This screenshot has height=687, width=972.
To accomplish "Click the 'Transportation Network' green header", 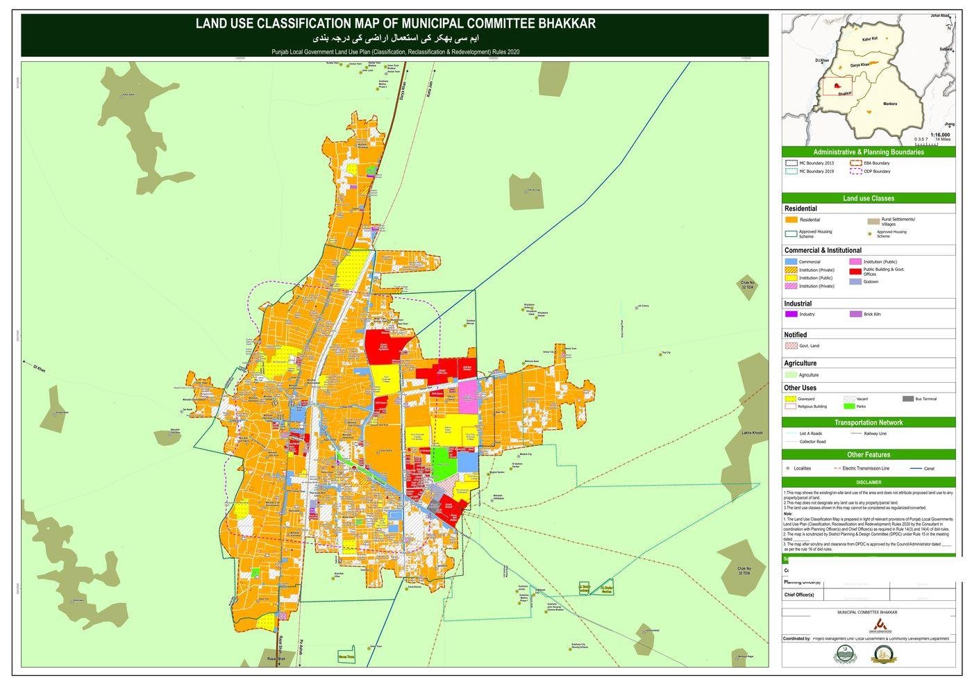I will point(869,422).
